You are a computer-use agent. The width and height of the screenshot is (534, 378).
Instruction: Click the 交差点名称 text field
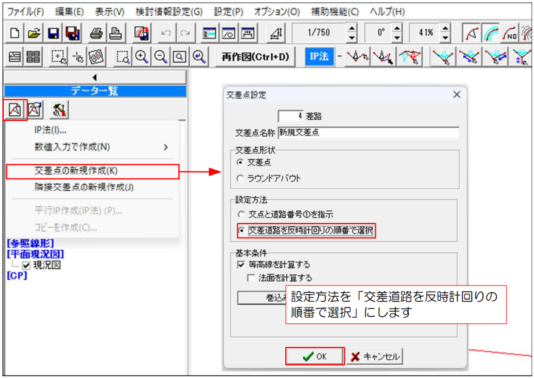pyautogui.click(x=369, y=132)
